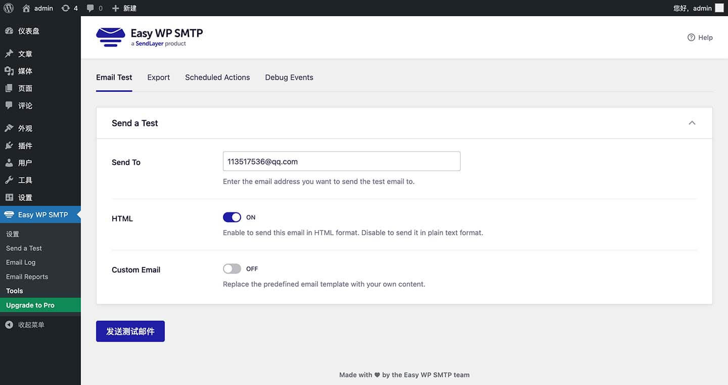Viewport: 728px width, 385px height.
Task: Click the Easy WP SMTP header logo
Action: pyautogui.click(x=149, y=37)
